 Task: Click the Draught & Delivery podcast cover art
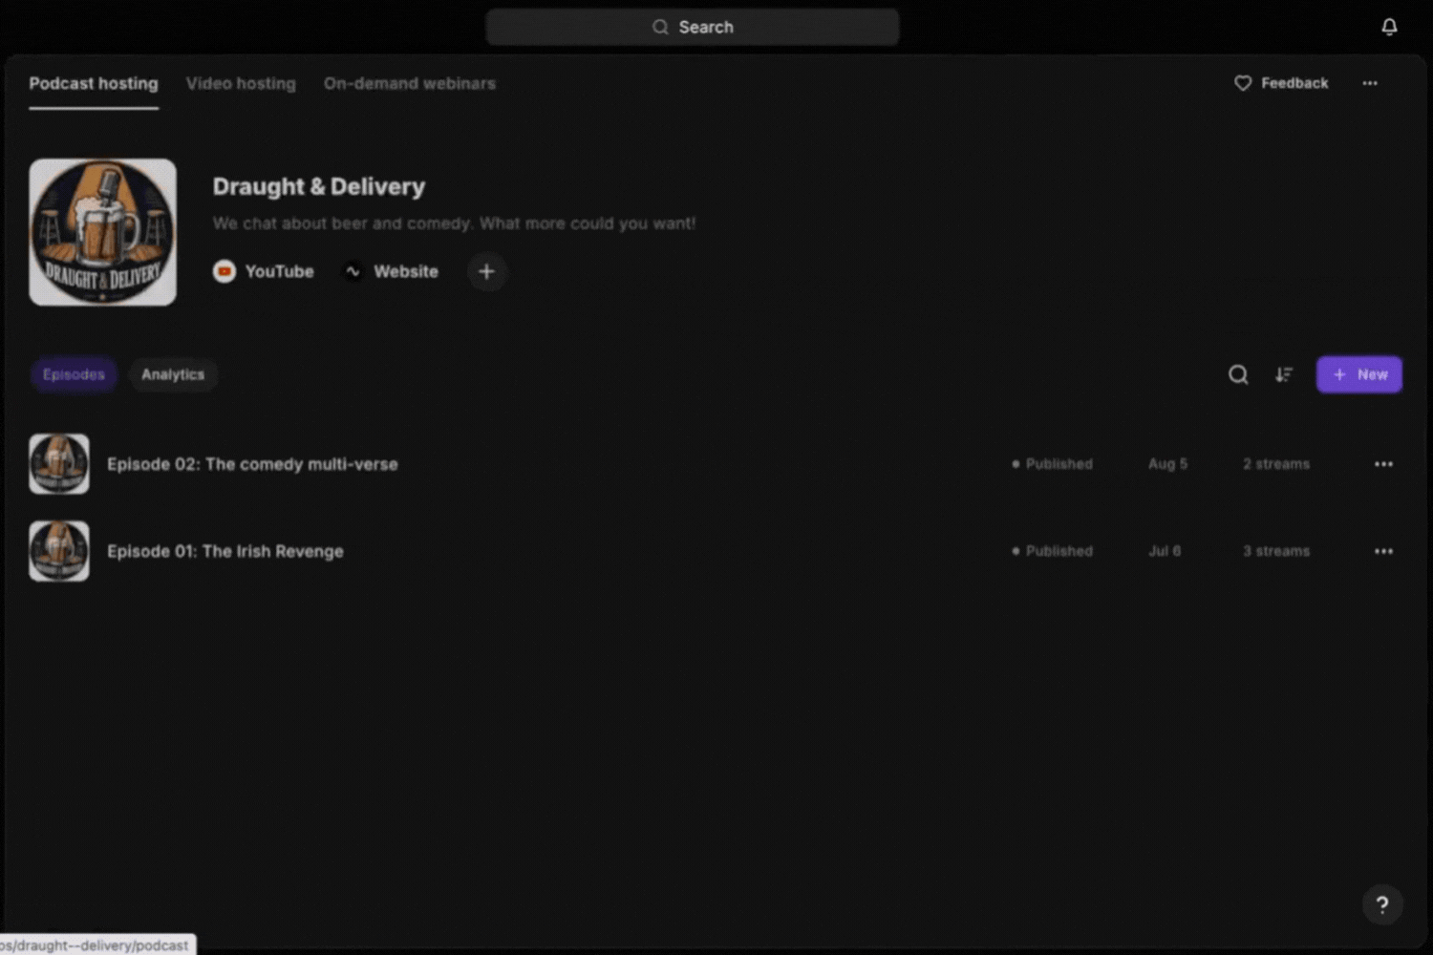[102, 232]
